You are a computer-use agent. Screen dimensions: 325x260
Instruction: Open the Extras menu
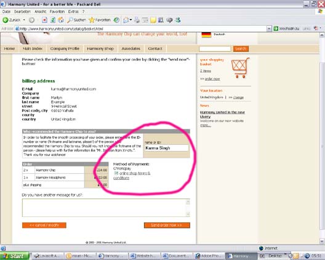tap(73, 12)
